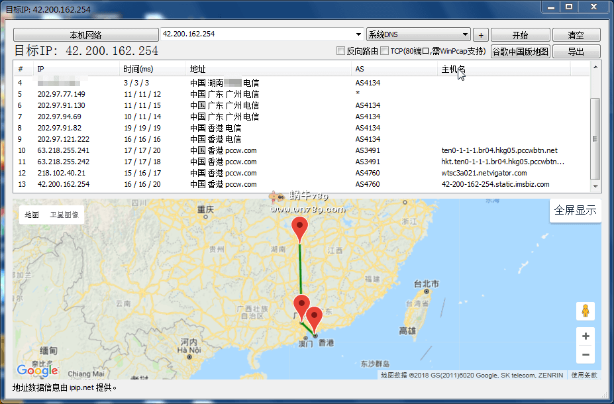614x404 pixels.
Task: Click the 本机网络 button
Action: click(85, 35)
